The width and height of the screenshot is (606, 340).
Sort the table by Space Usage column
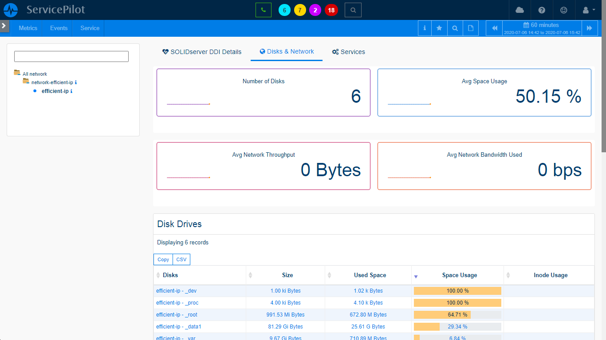coord(459,275)
